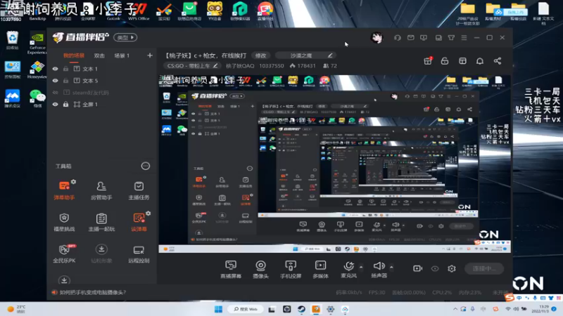Toggle the lock on 文本 1
The image size is (563, 316).
point(65,69)
